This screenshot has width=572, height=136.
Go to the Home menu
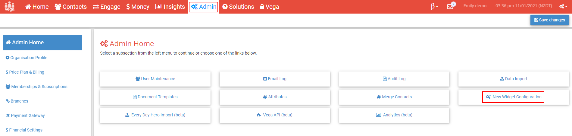tap(37, 7)
